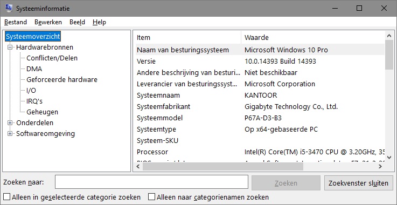Viewport: 397px width, 205px height.
Task: Select Geforceerde hardware in the tree
Action: click(x=62, y=80)
